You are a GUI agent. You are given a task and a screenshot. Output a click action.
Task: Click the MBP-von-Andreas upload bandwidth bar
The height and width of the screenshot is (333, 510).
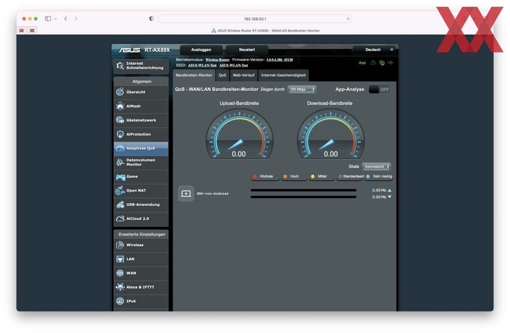pos(303,190)
